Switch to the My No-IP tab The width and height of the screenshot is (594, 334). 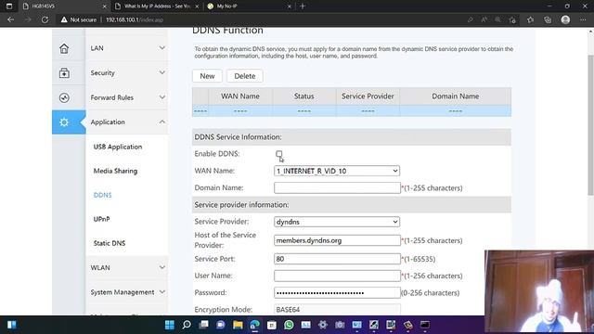pyautogui.click(x=249, y=6)
